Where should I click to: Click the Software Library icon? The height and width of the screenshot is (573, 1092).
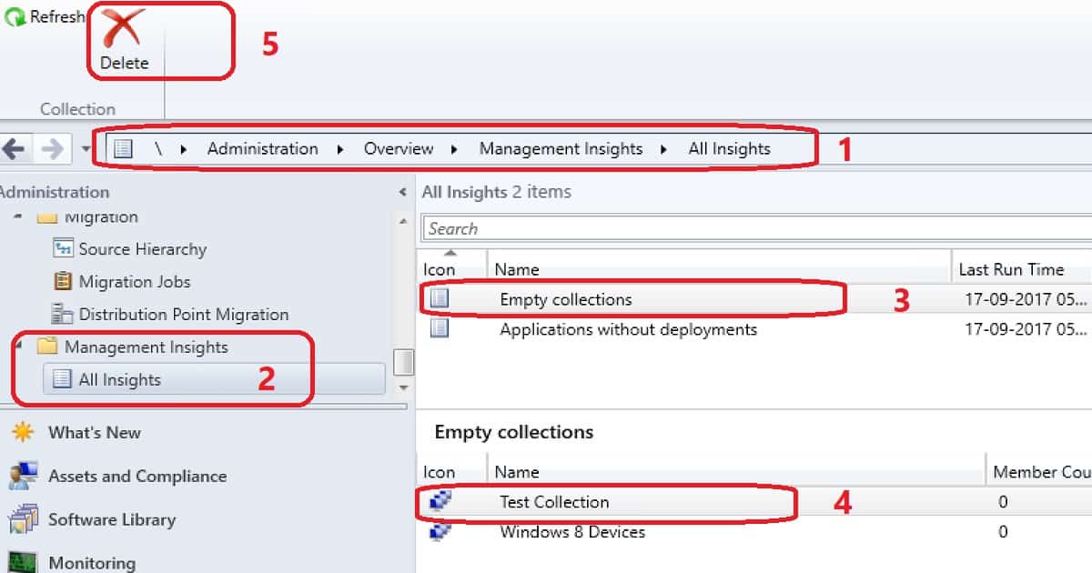[x=23, y=519]
